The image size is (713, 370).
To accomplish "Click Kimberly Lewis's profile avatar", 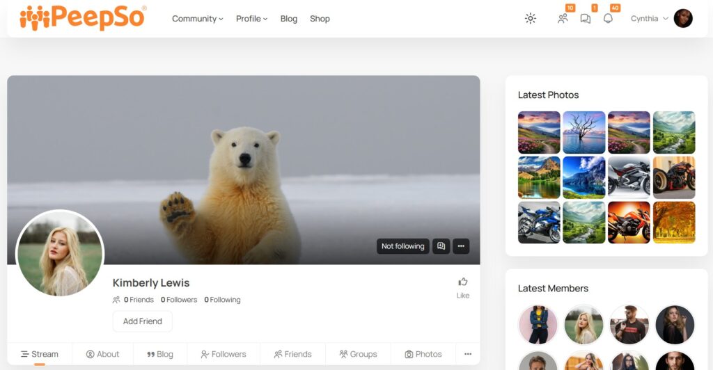I will click(60, 254).
